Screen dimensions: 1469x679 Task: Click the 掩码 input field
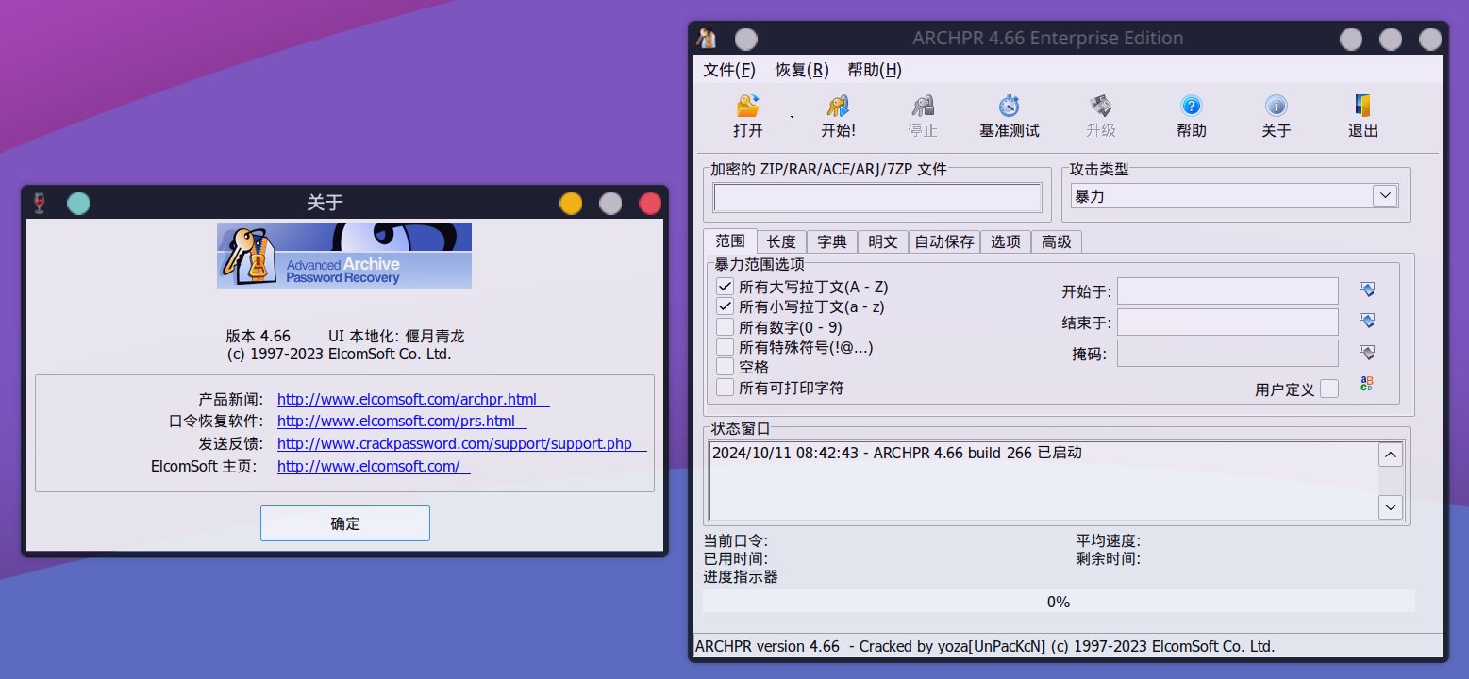pos(1227,354)
